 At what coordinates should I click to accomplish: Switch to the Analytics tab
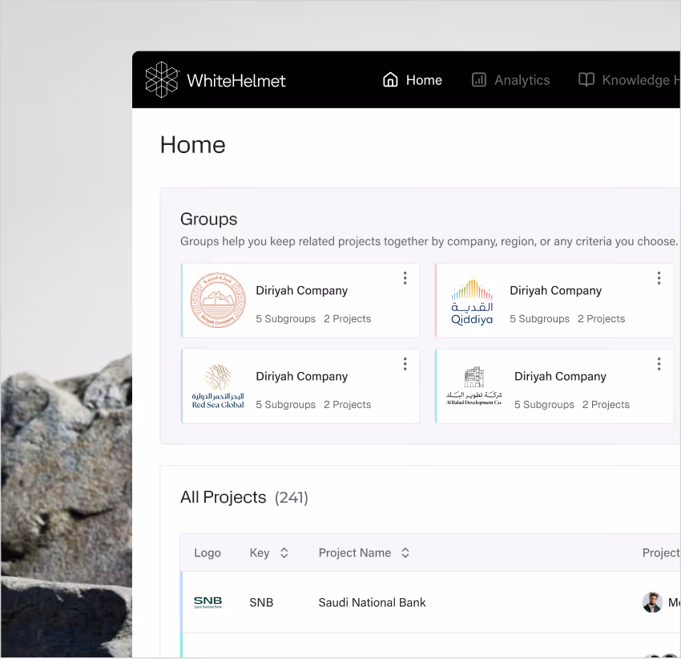511,80
